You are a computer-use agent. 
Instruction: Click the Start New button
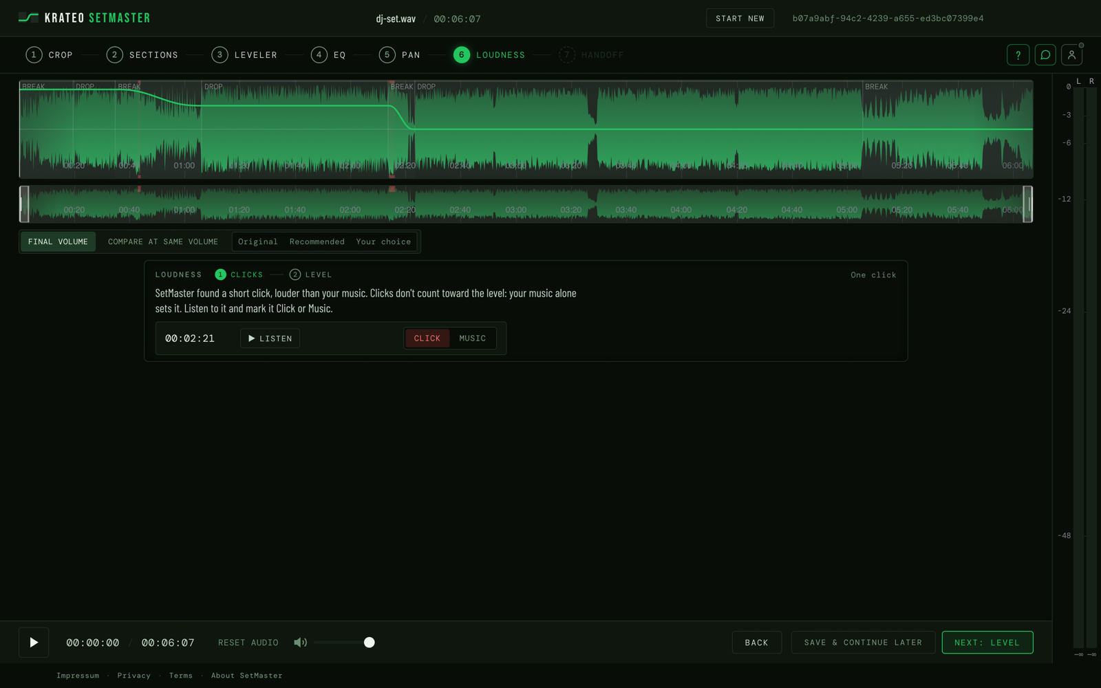click(x=740, y=19)
